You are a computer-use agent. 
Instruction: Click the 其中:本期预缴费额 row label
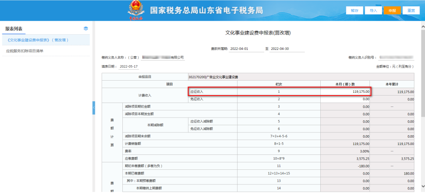(x=141, y=180)
